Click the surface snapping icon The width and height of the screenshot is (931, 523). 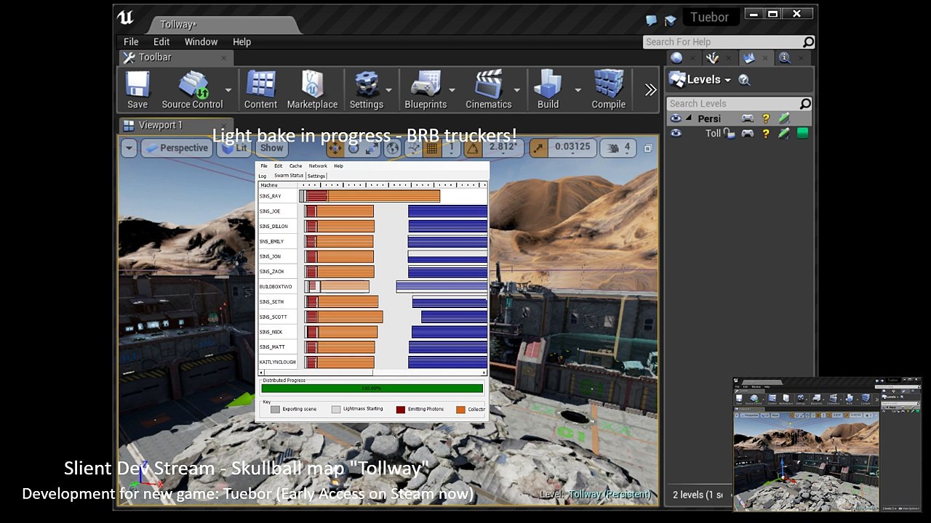click(412, 148)
